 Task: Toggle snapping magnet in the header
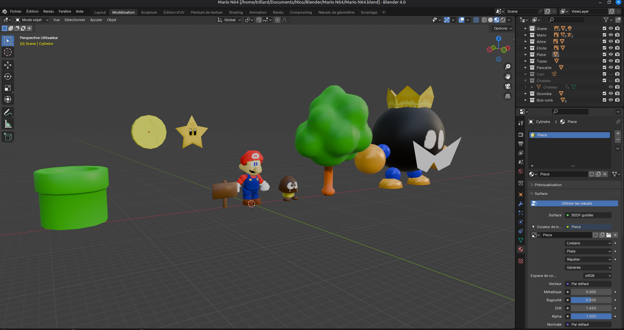259,20
